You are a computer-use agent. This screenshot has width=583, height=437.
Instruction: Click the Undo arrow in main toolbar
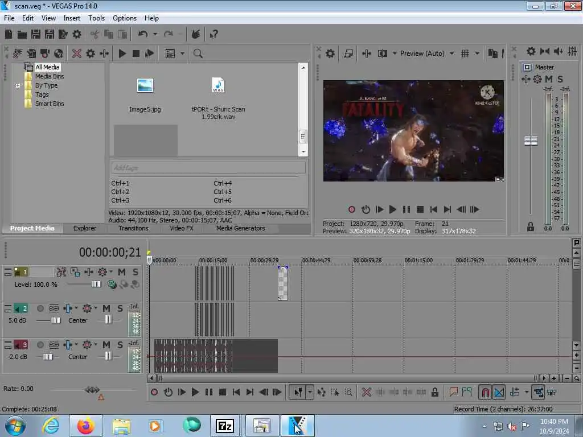[x=143, y=34]
